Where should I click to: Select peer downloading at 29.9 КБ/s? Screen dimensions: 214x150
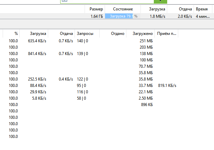[38, 92]
